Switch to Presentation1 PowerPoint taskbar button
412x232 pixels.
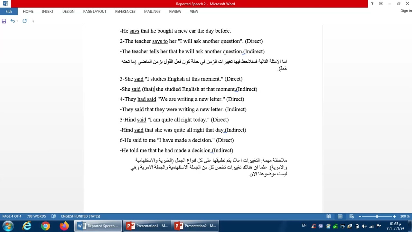pos(147,226)
